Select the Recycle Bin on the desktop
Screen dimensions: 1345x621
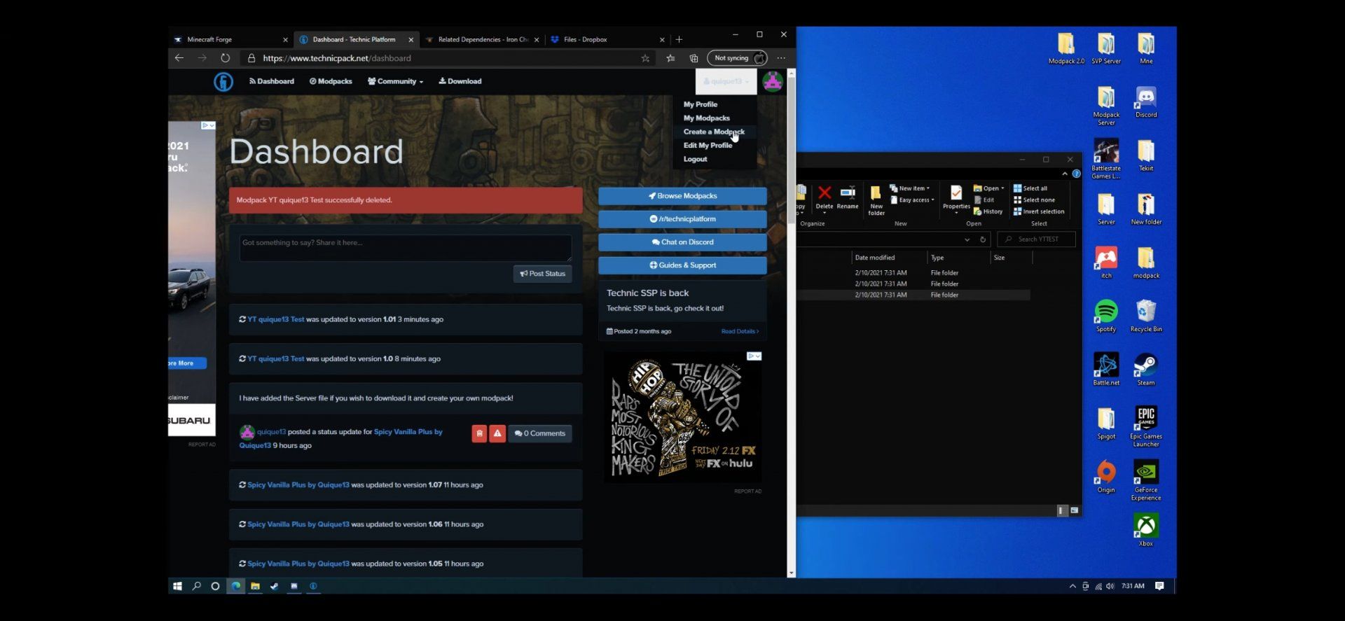point(1146,316)
